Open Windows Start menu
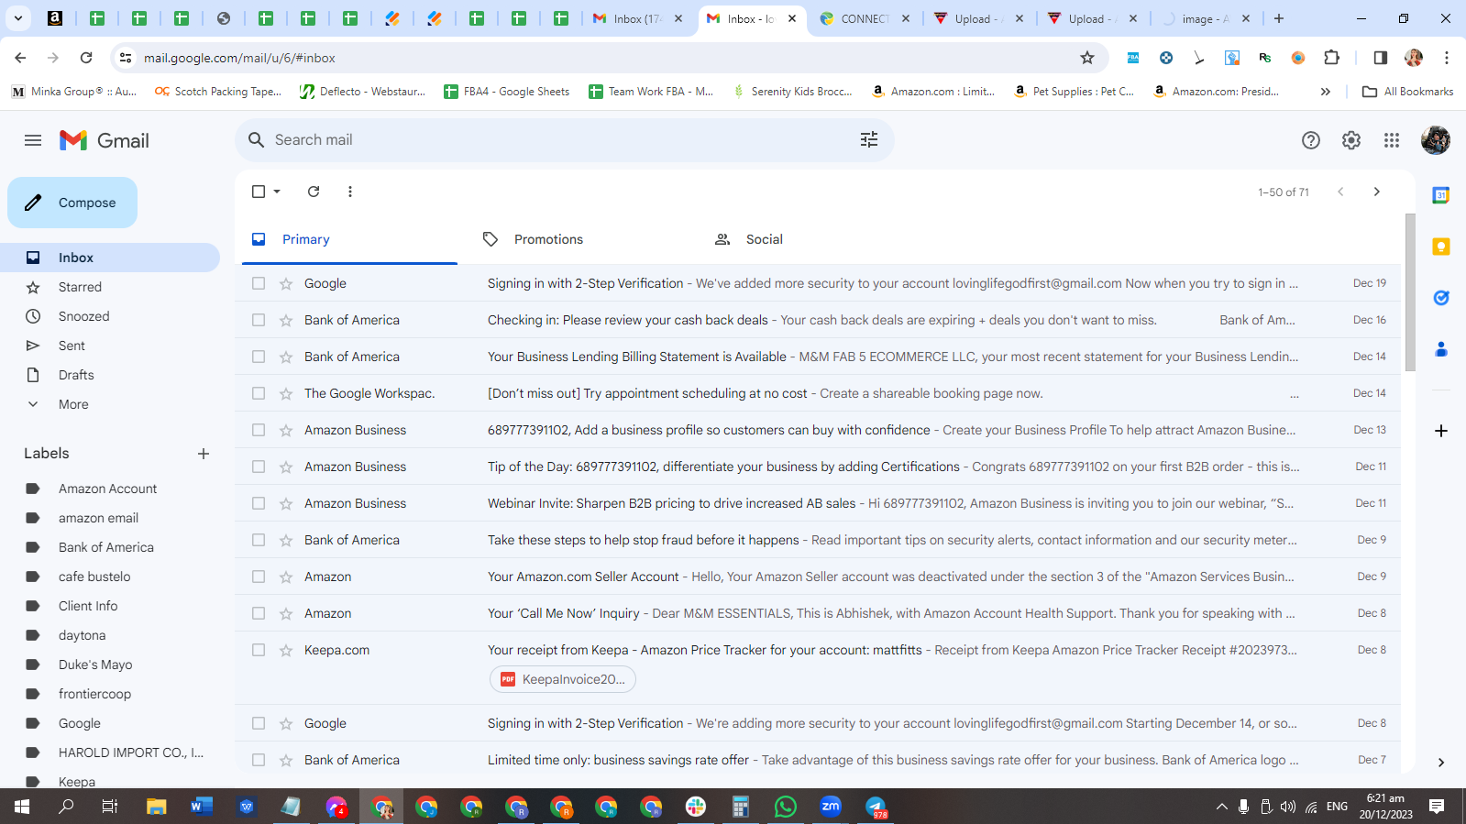 click(22, 807)
